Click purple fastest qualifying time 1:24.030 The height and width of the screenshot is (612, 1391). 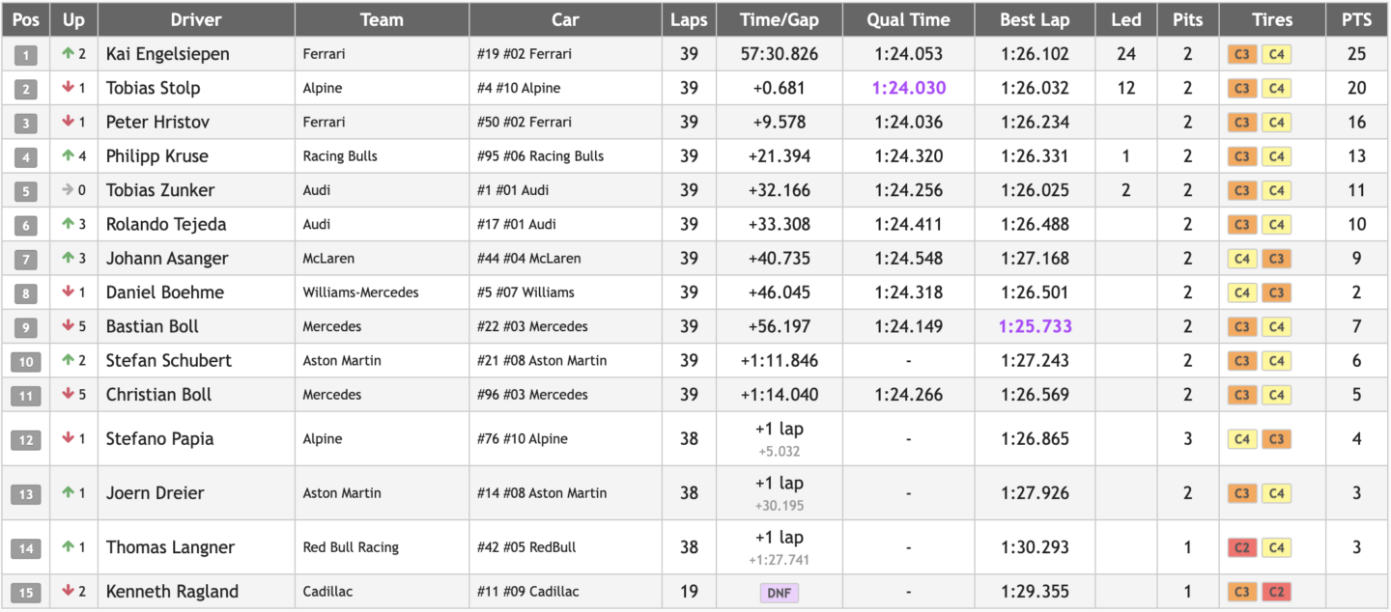[x=908, y=88]
